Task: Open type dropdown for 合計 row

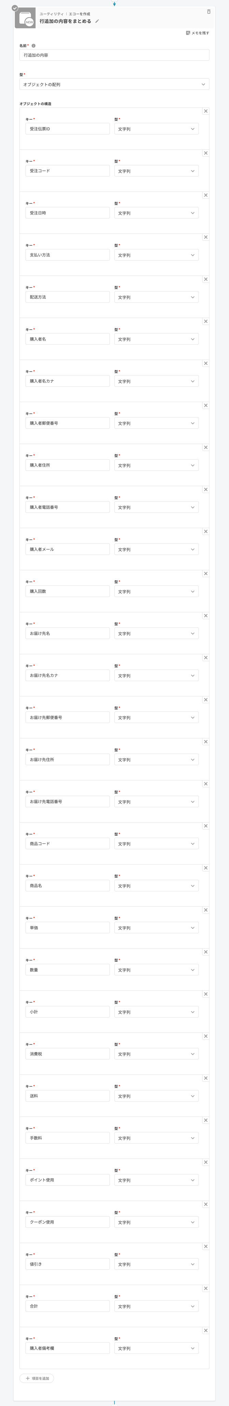Action: (x=156, y=1306)
